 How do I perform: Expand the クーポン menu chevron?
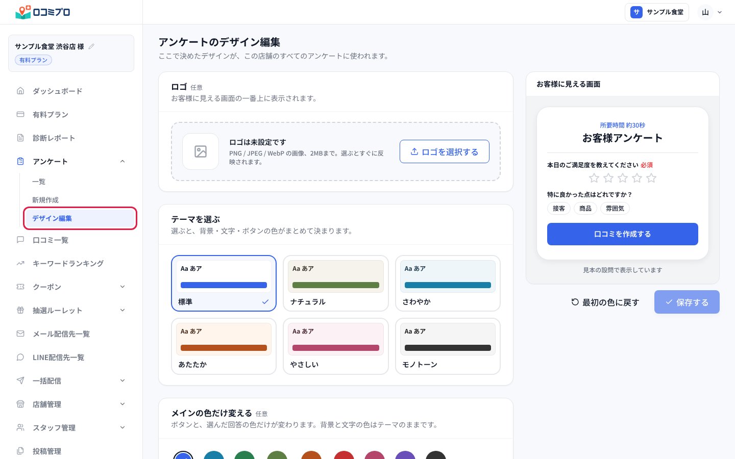click(122, 287)
